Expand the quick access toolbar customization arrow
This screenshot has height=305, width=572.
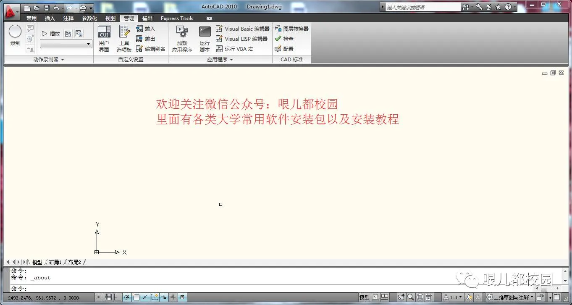pyautogui.click(x=91, y=8)
